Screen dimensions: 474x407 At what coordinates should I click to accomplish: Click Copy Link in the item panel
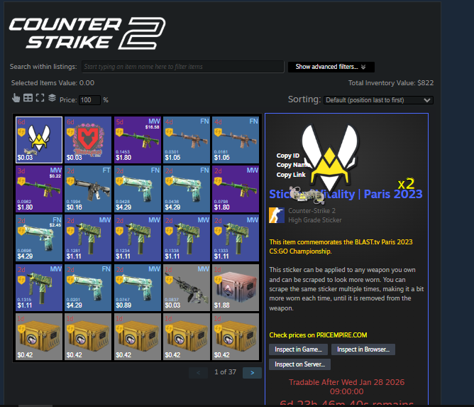coord(291,175)
